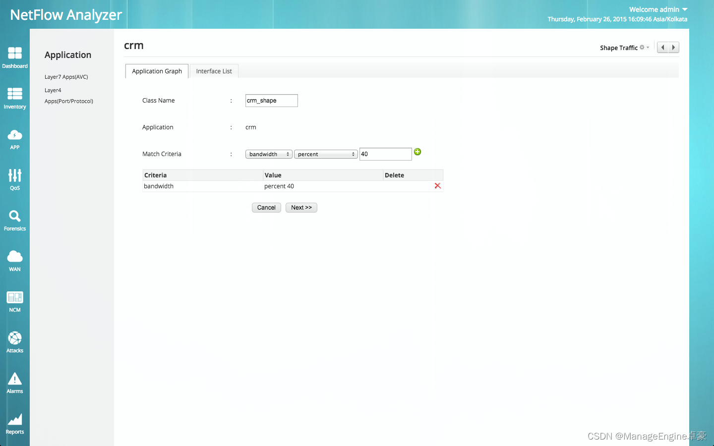Image resolution: width=714 pixels, height=446 pixels.
Task: Click the green add criteria plus icon
Action: pos(417,152)
